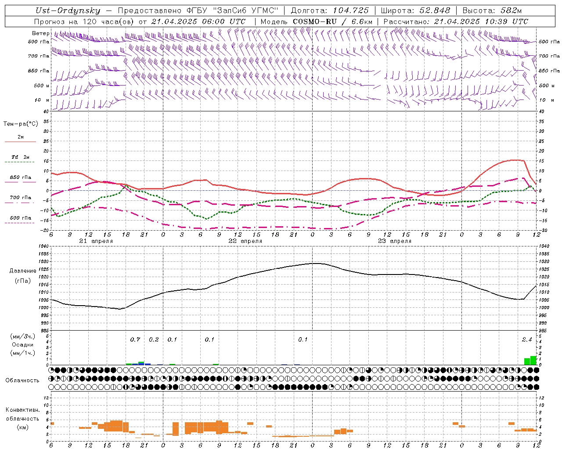Click the 0.2 precipitation amount value

coord(154,340)
